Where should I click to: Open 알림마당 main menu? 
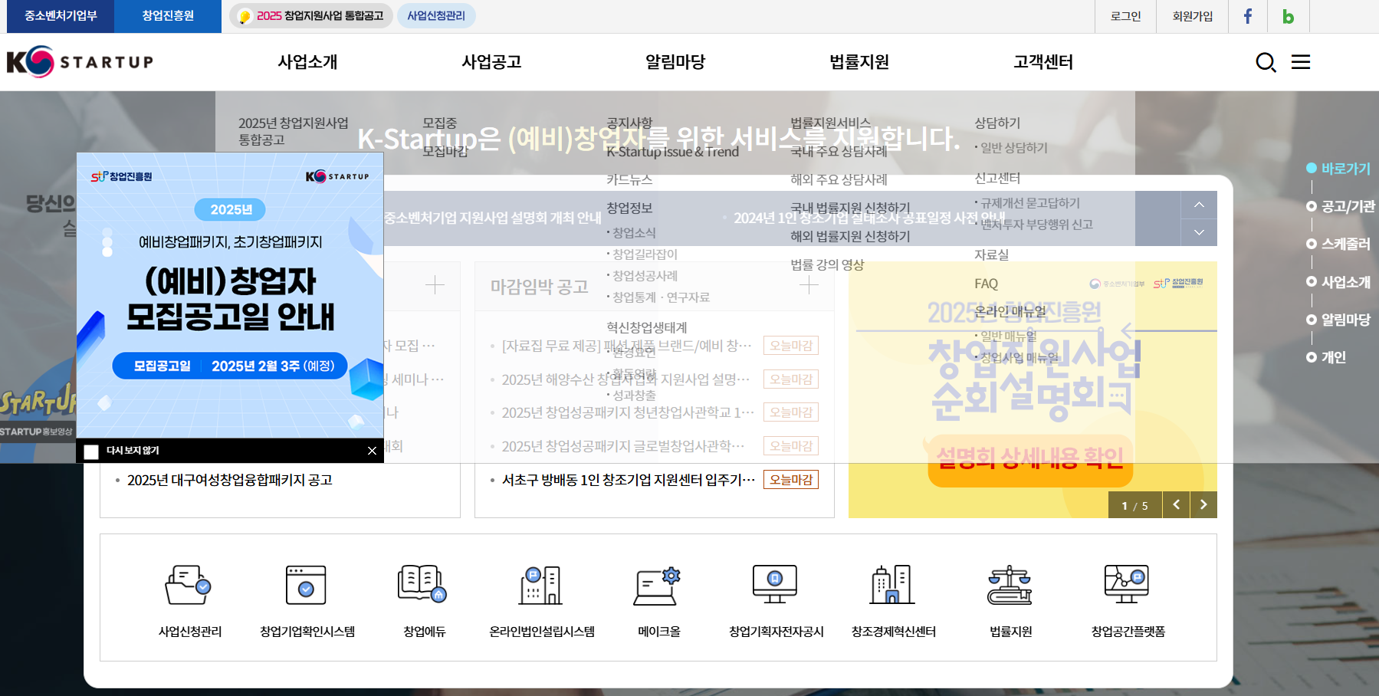pyautogui.click(x=675, y=62)
